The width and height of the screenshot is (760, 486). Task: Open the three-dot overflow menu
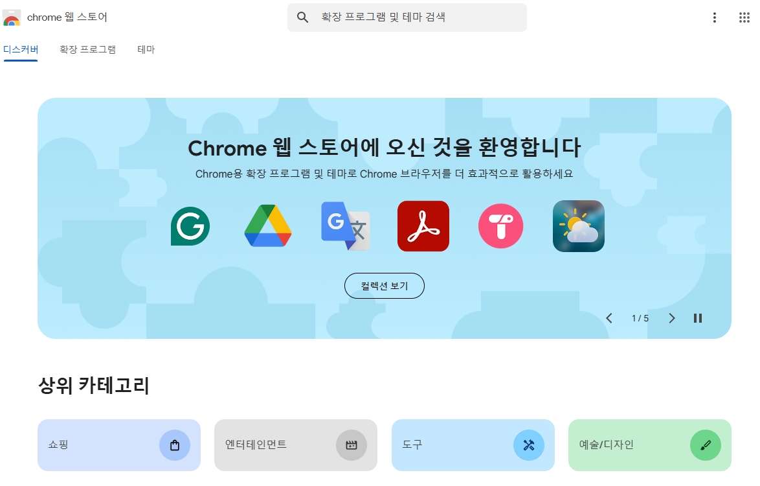tap(714, 17)
